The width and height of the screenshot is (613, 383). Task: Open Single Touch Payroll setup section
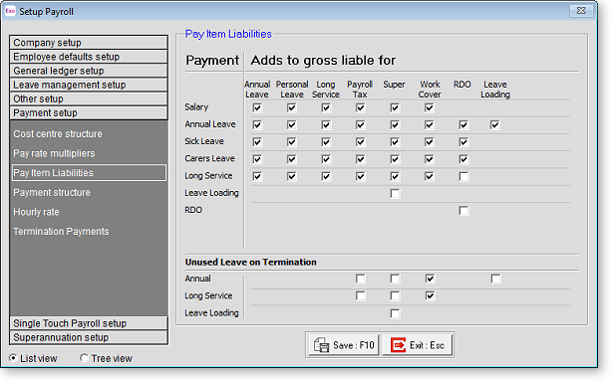[x=89, y=323]
